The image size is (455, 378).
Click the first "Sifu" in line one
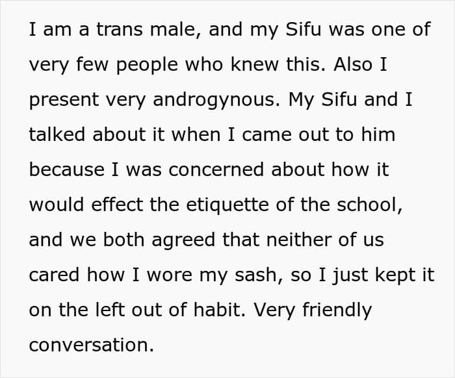(304, 29)
